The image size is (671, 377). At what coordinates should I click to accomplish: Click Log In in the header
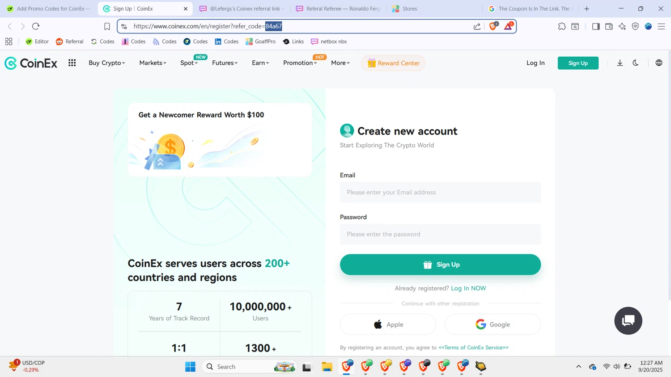[x=535, y=63]
